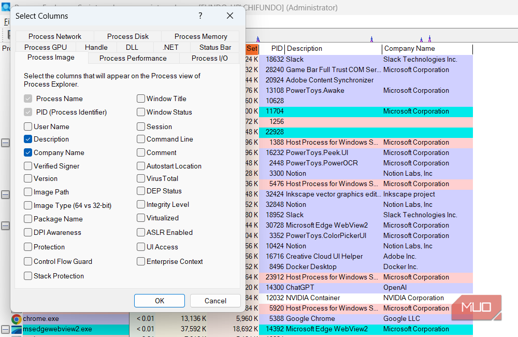
Task: Enable the DEP Status checkbox
Action: pos(141,191)
